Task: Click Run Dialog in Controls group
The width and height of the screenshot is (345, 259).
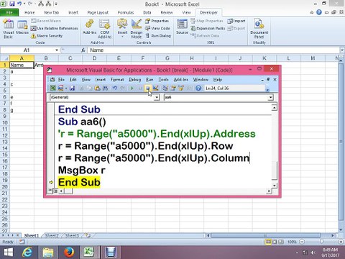Action: 158,36
